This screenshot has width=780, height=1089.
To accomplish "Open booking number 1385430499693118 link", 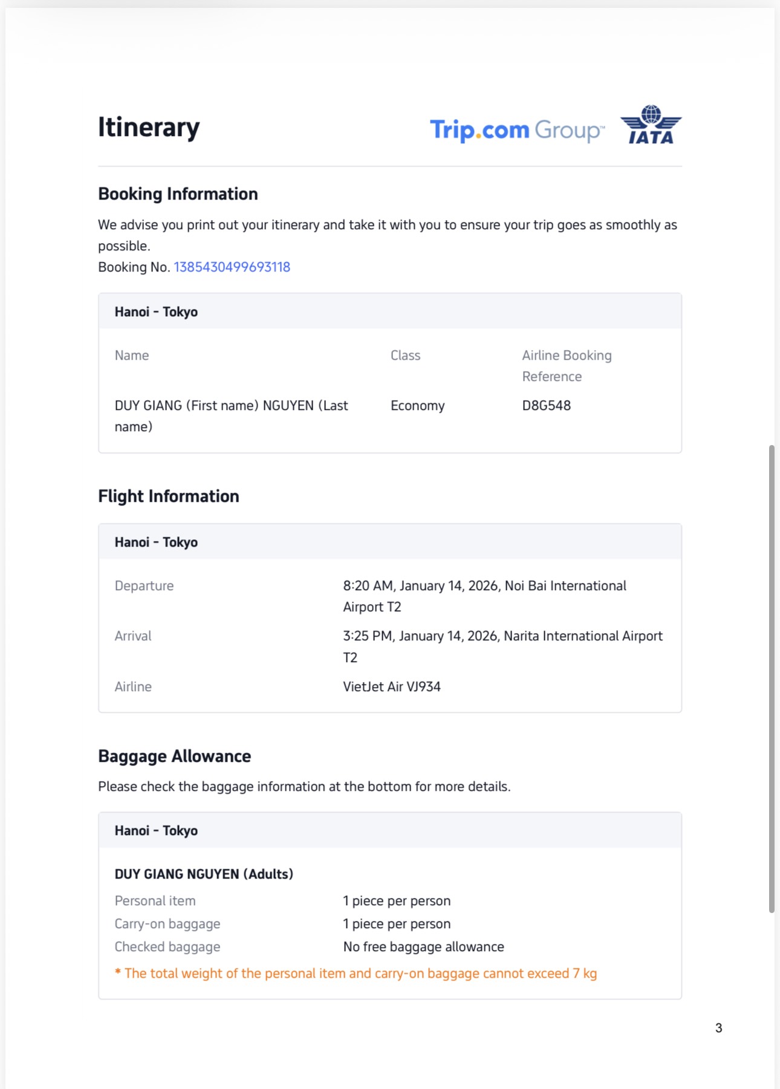I will point(232,267).
